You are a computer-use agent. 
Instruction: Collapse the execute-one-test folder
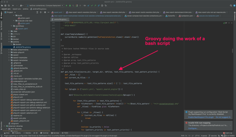14,21
